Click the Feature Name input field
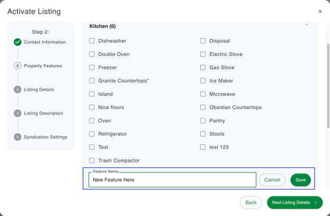 (172, 180)
